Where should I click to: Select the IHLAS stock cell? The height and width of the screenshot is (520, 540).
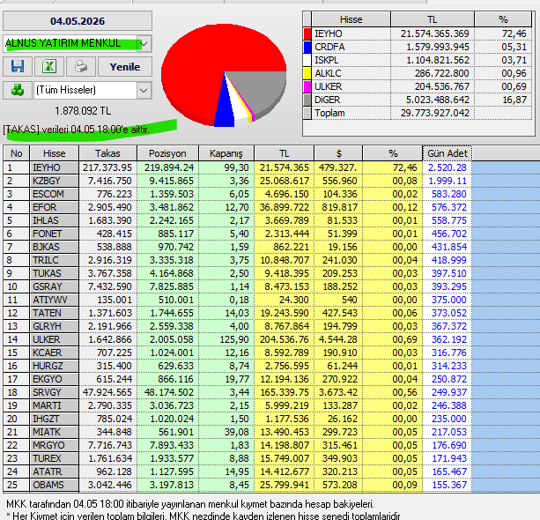(54, 220)
